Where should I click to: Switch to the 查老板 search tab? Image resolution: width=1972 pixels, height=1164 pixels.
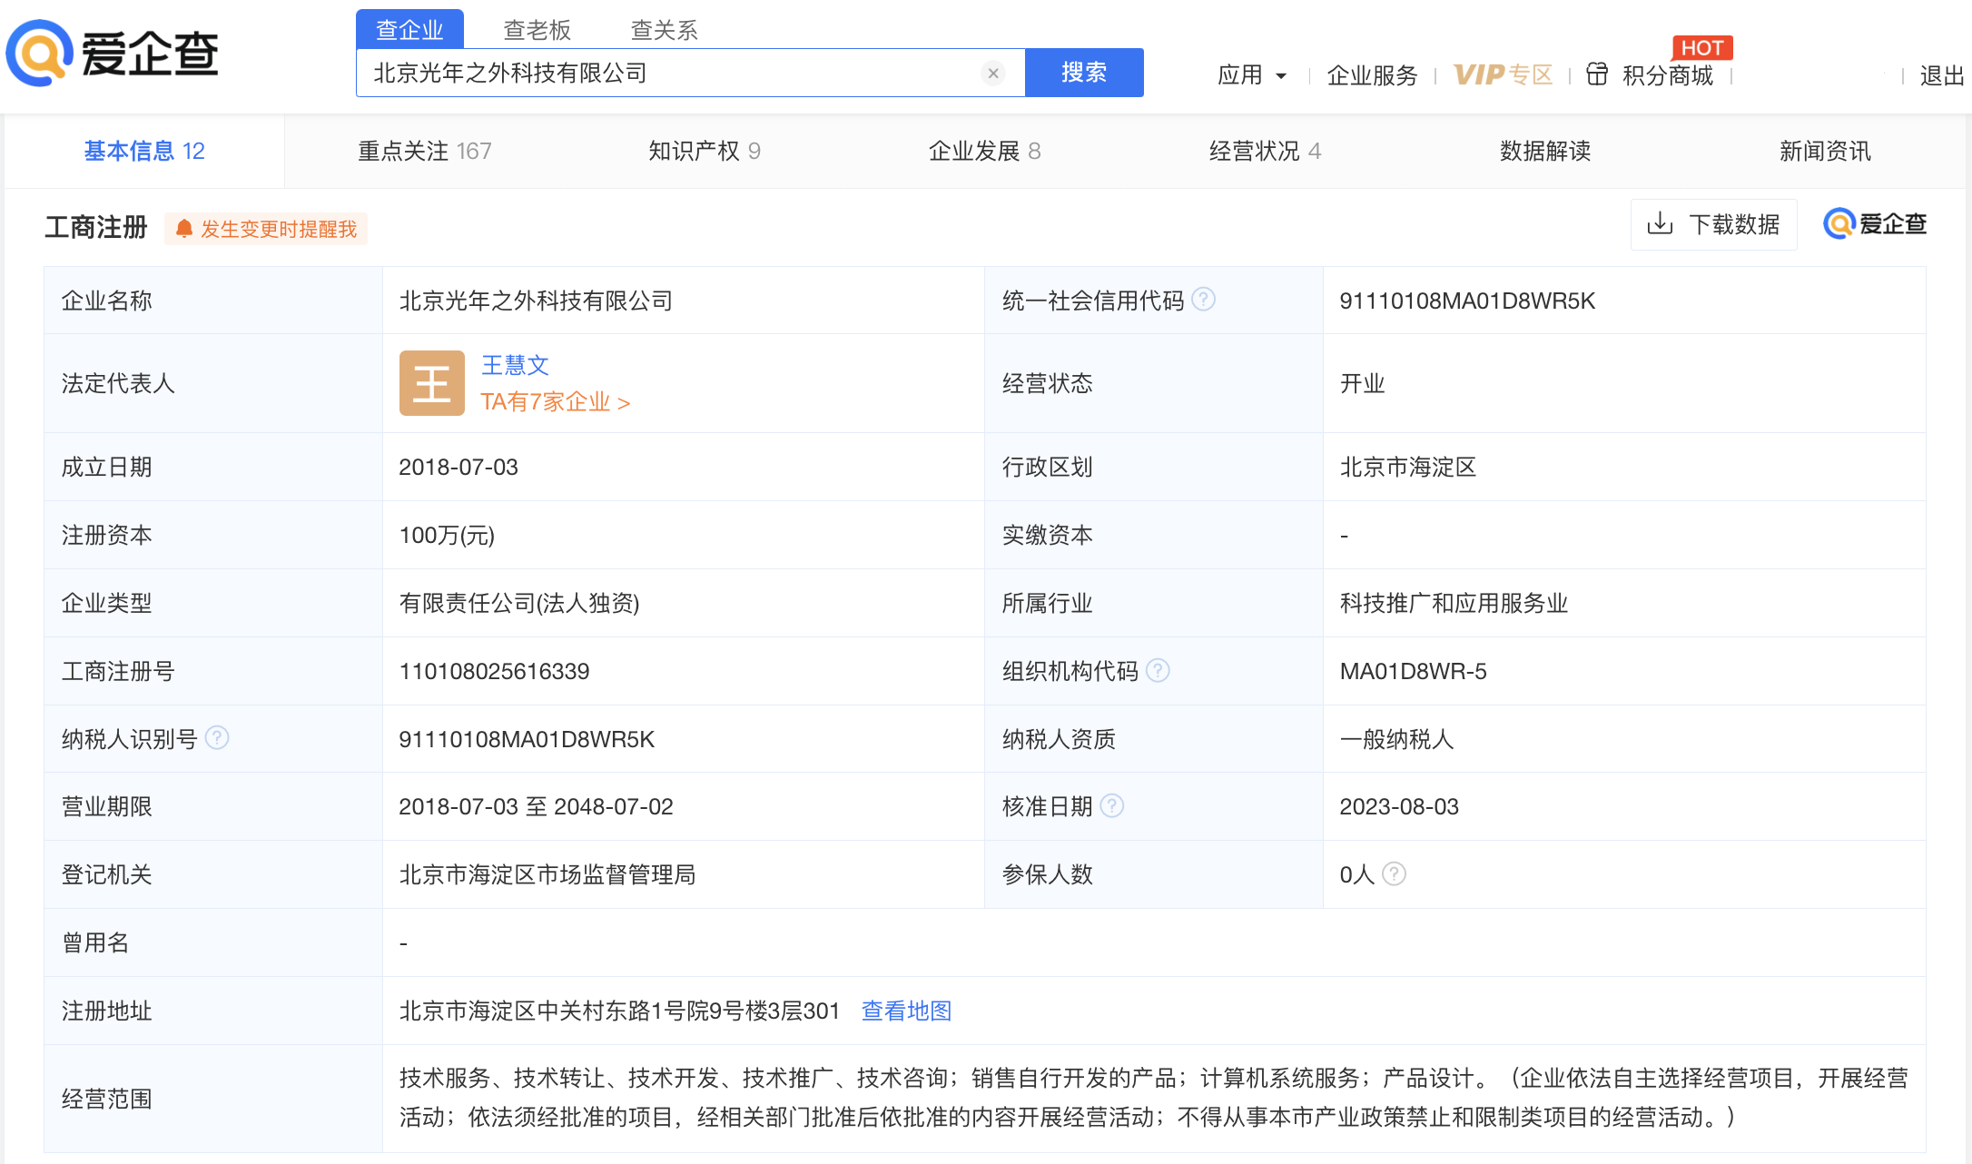point(537,29)
